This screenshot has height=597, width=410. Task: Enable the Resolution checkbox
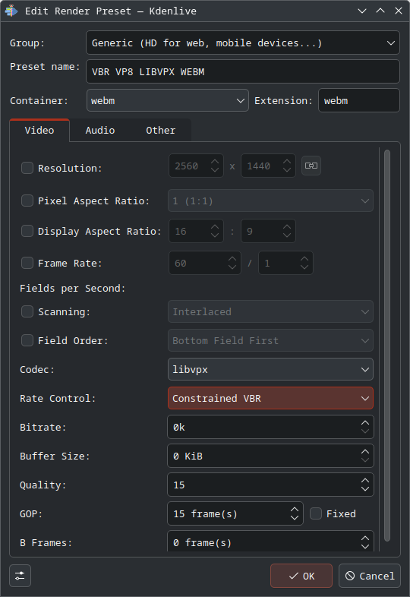[27, 168]
